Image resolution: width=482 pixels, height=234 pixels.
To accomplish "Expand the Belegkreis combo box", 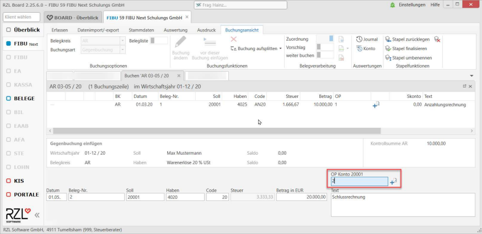I will click(x=122, y=40).
